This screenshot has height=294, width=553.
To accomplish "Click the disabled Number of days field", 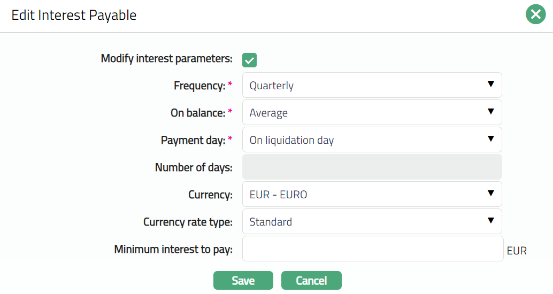I will pos(372,167).
